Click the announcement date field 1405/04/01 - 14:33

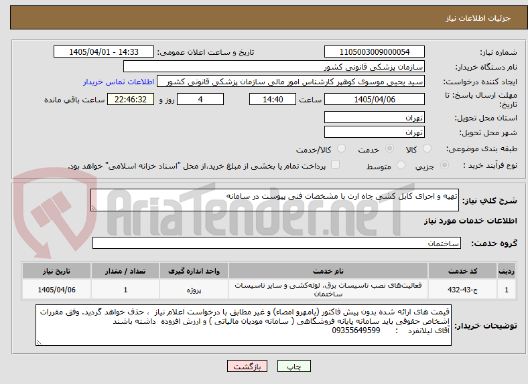(x=104, y=52)
